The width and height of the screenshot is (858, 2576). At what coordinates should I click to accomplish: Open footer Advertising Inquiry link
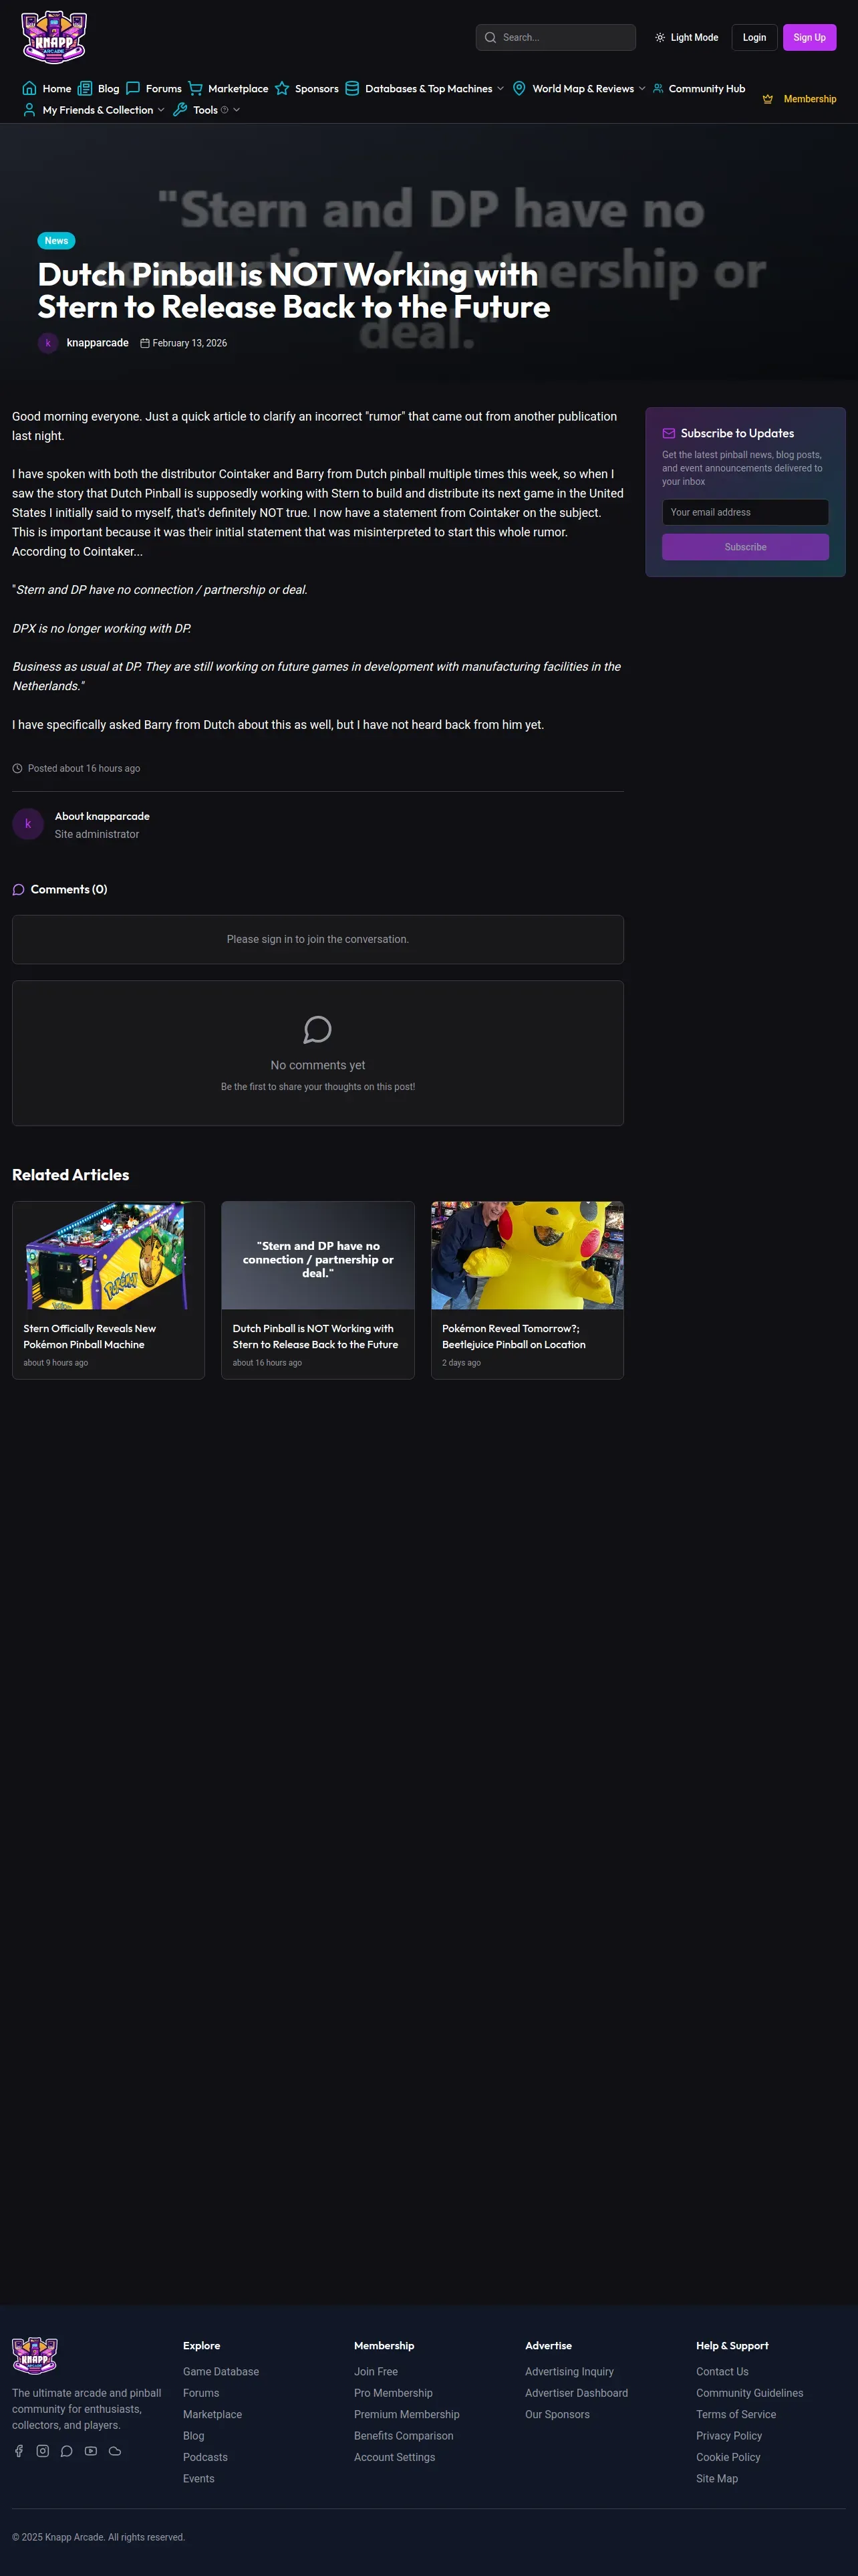[x=569, y=2371]
